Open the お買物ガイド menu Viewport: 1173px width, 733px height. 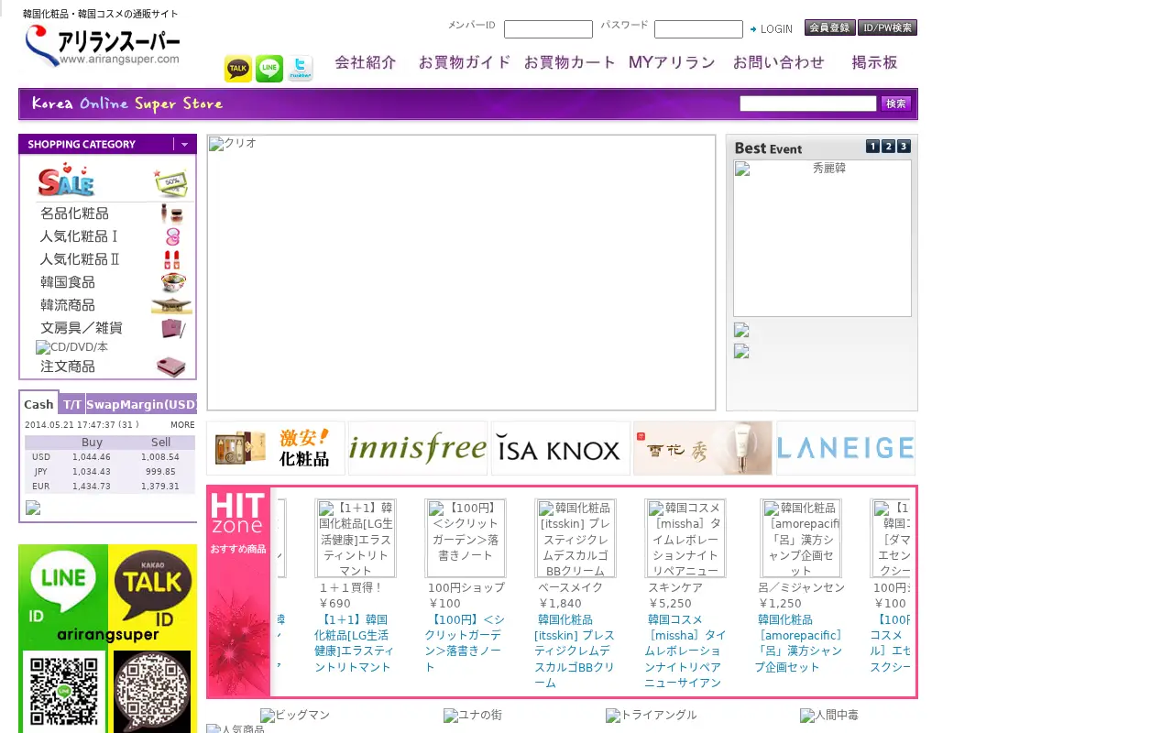[465, 62]
